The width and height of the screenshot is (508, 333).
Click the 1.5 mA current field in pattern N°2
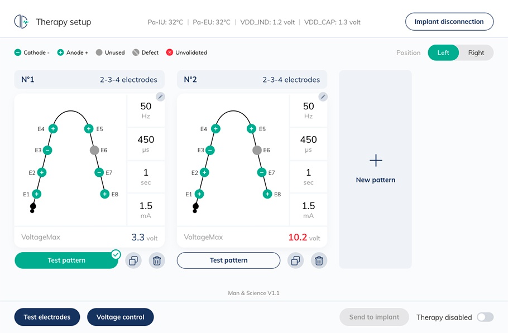[x=308, y=210]
